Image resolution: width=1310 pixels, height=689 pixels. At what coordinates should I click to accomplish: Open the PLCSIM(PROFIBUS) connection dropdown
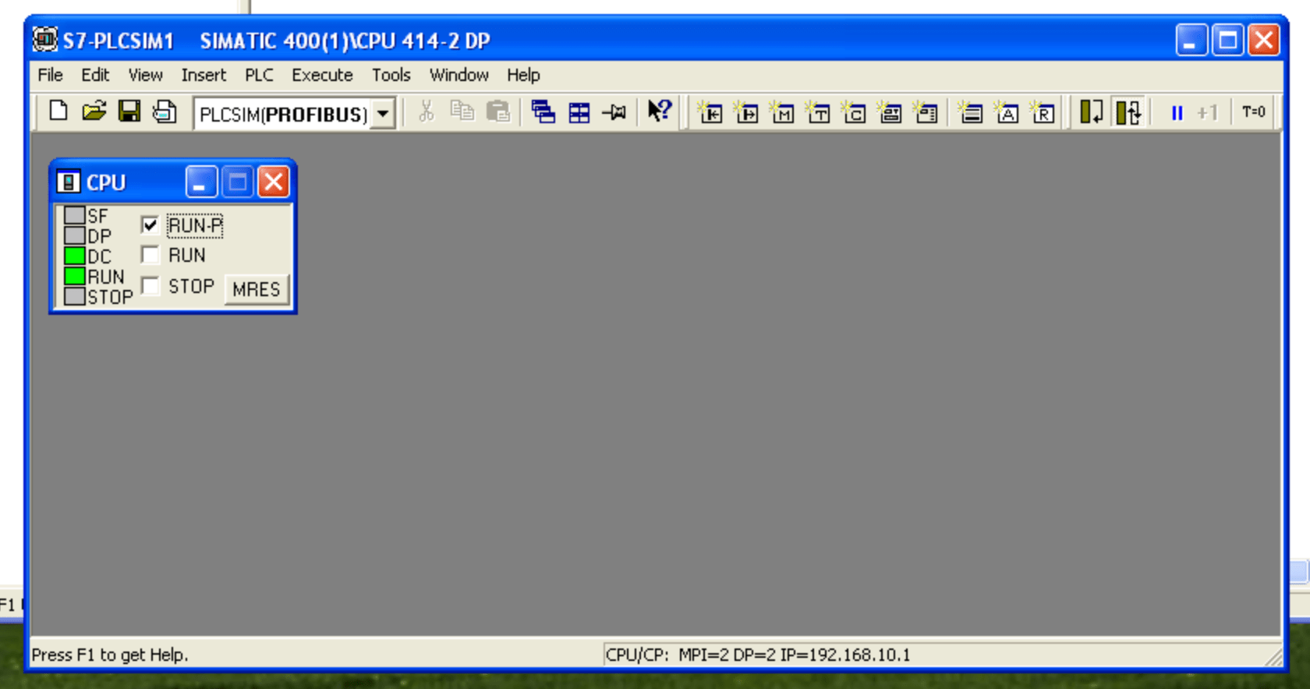click(383, 114)
